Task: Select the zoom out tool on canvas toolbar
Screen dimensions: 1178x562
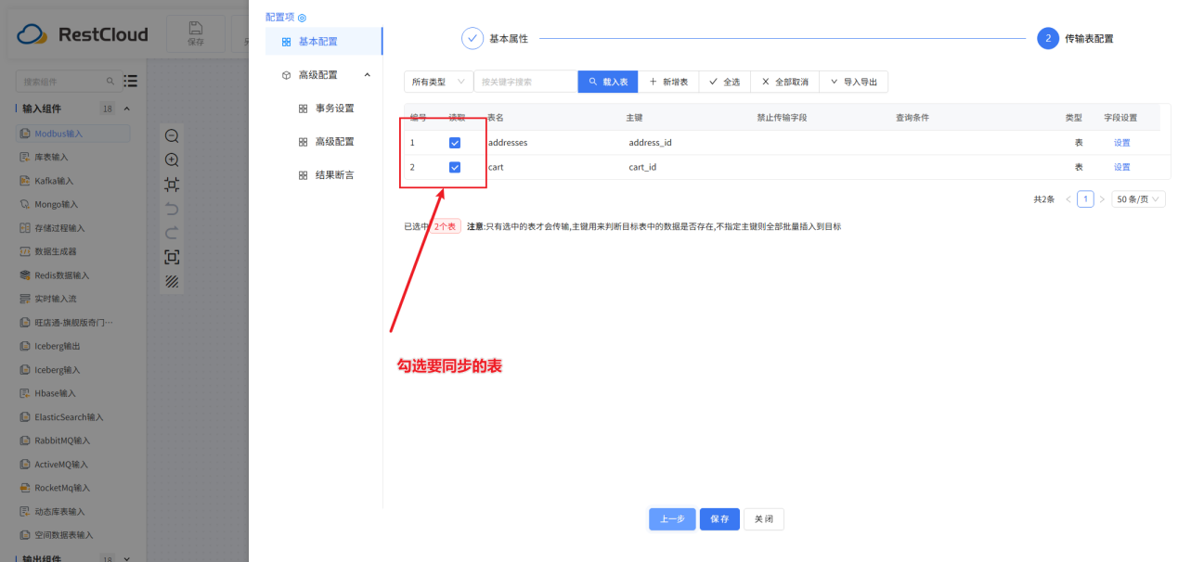Action: pyautogui.click(x=171, y=135)
